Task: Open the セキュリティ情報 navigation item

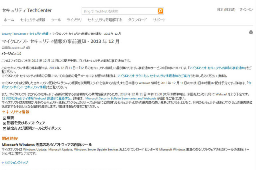Action: point(33,20)
